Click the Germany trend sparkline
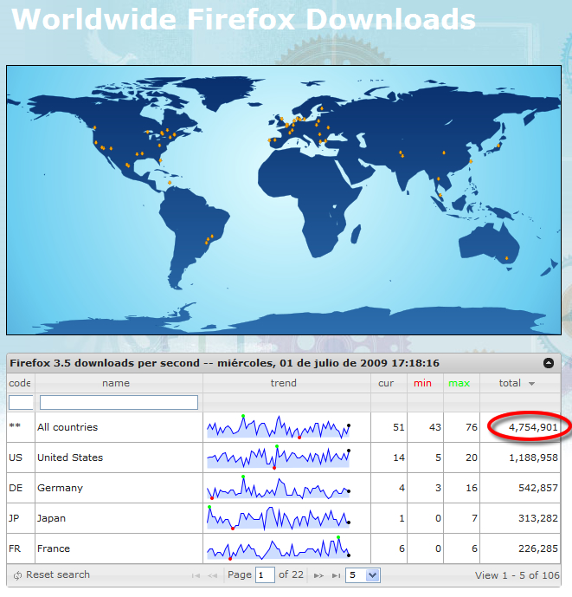 pos(278,487)
